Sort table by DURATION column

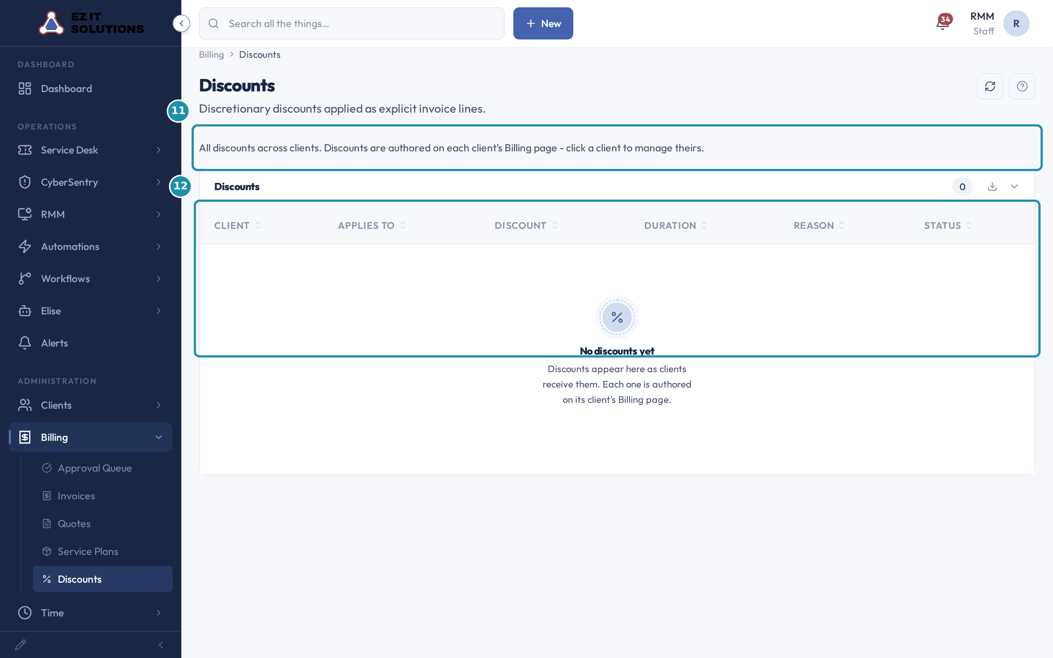676,226
